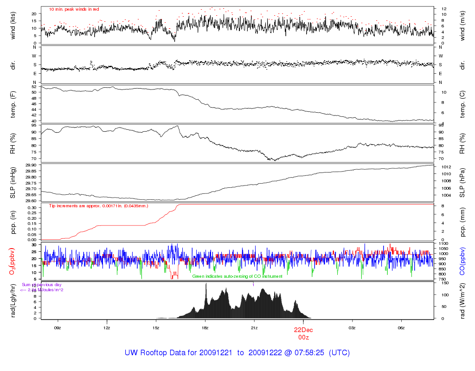Screen dimensions: 475x371
Task: Click the 'pcp. (in)' axis label
Action: (x=13, y=222)
